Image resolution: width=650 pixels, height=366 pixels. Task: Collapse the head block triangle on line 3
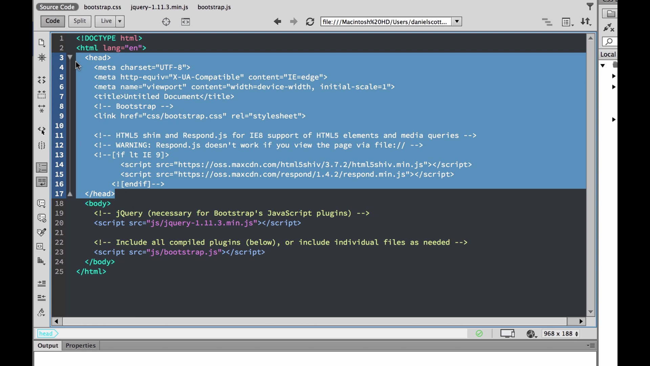(x=70, y=57)
